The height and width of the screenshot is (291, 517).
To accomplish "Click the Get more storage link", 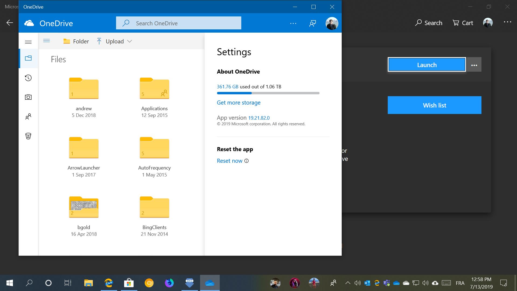I will click(239, 103).
